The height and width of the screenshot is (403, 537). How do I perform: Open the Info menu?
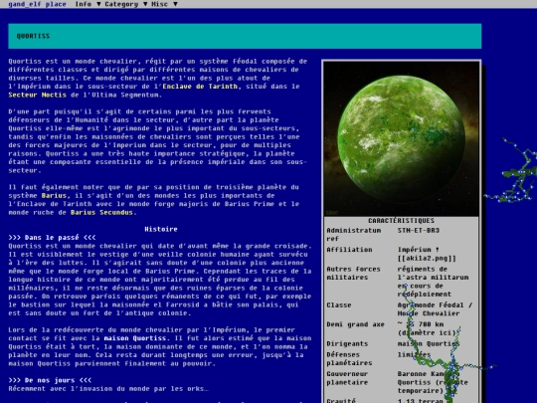tap(84, 4)
